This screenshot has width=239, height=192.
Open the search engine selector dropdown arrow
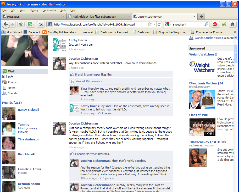[x=171, y=24]
